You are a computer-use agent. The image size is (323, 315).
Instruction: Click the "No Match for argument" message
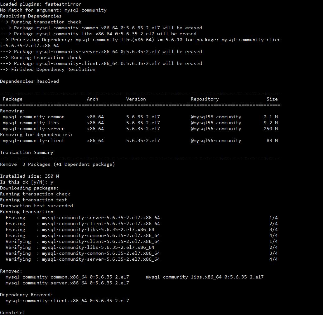(53, 10)
